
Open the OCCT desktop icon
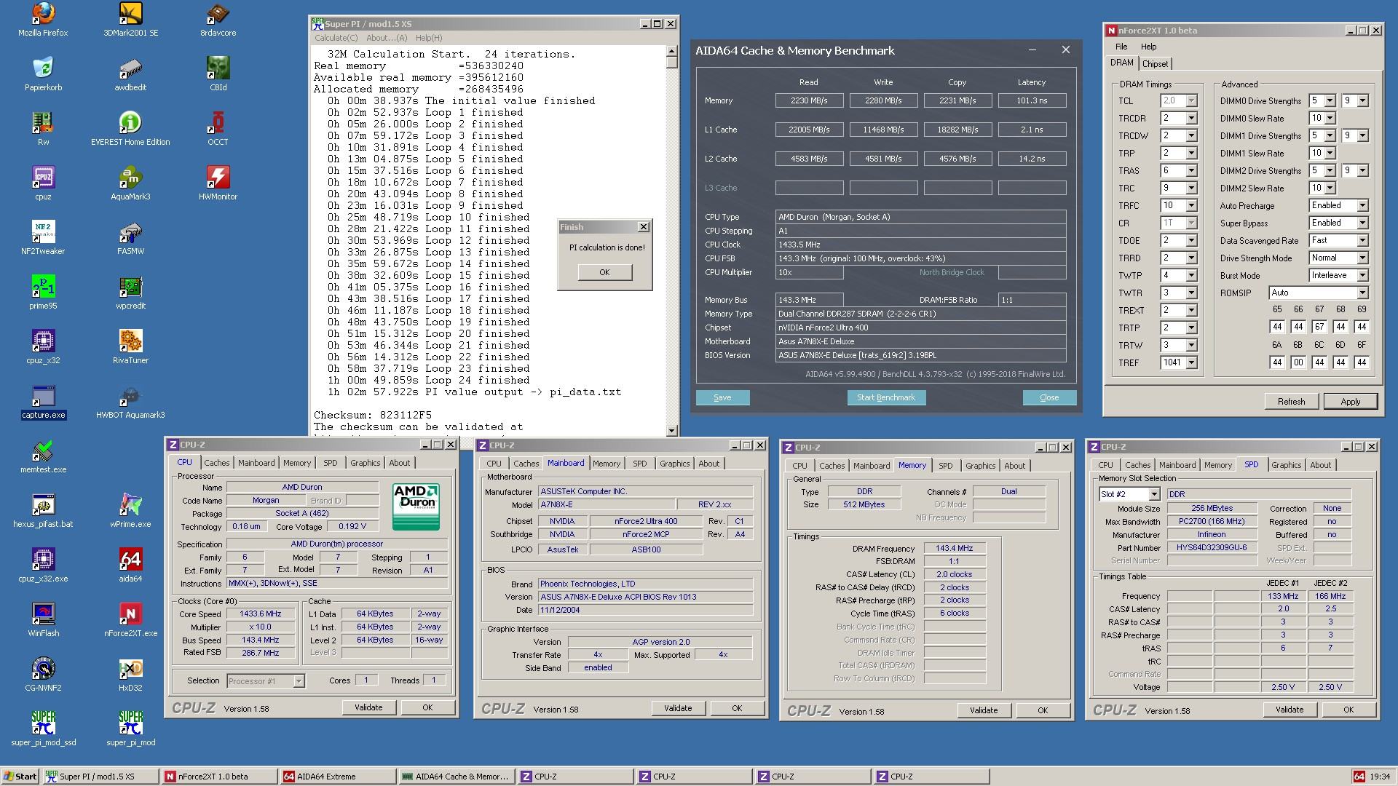[x=218, y=129]
